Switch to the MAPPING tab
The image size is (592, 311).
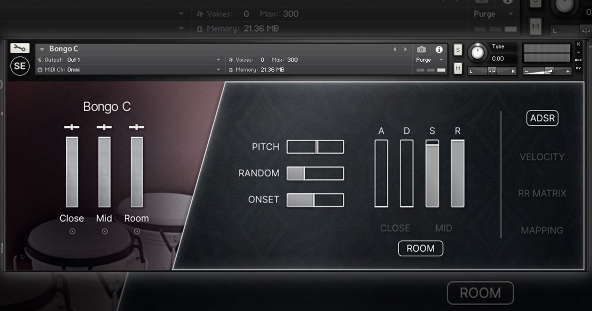pyautogui.click(x=542, y=230)
